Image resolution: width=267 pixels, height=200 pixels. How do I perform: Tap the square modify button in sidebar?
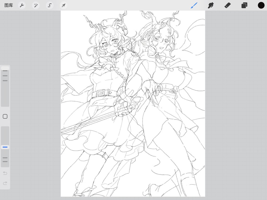(x=5, y=116)
